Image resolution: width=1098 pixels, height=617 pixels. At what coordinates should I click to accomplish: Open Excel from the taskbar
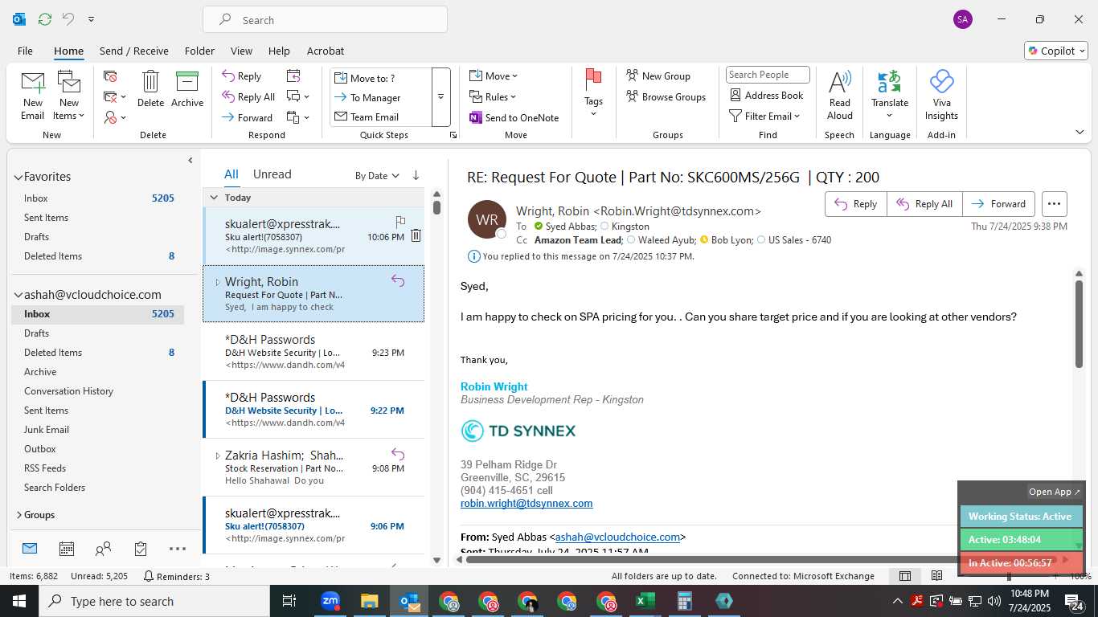pyautogui.click(x=645, y=601)
